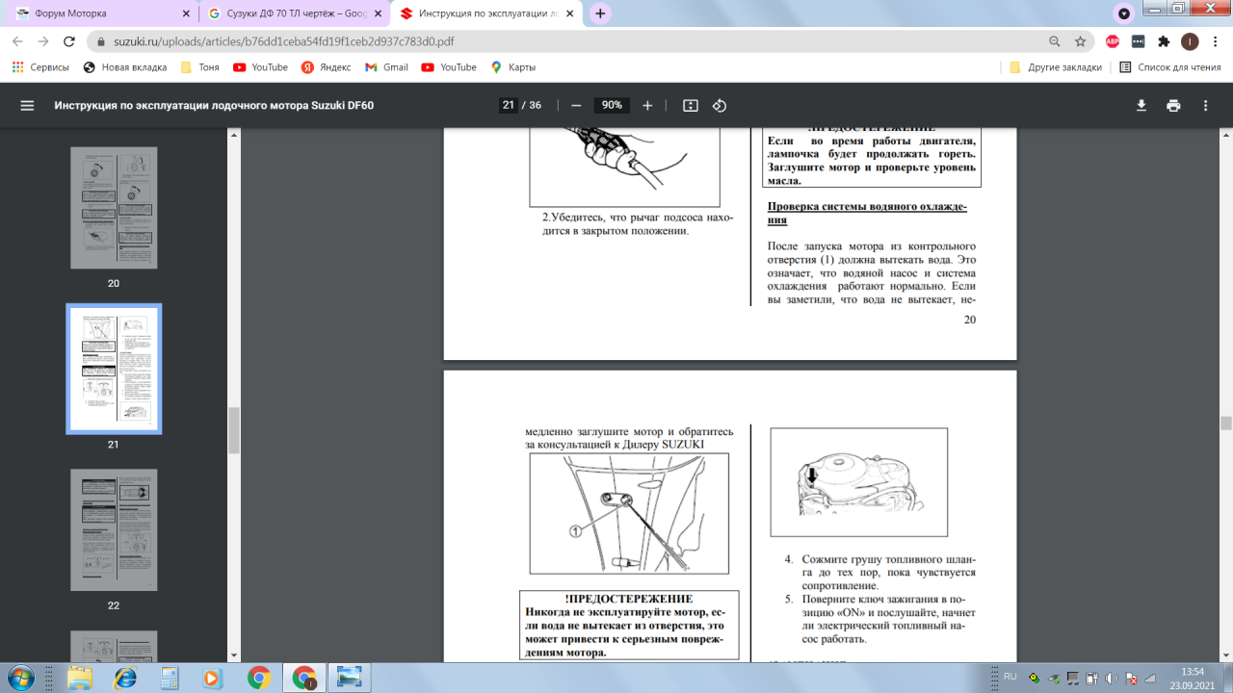
Task: Select page 22 thumbnail
Action: tap(114, 530)
